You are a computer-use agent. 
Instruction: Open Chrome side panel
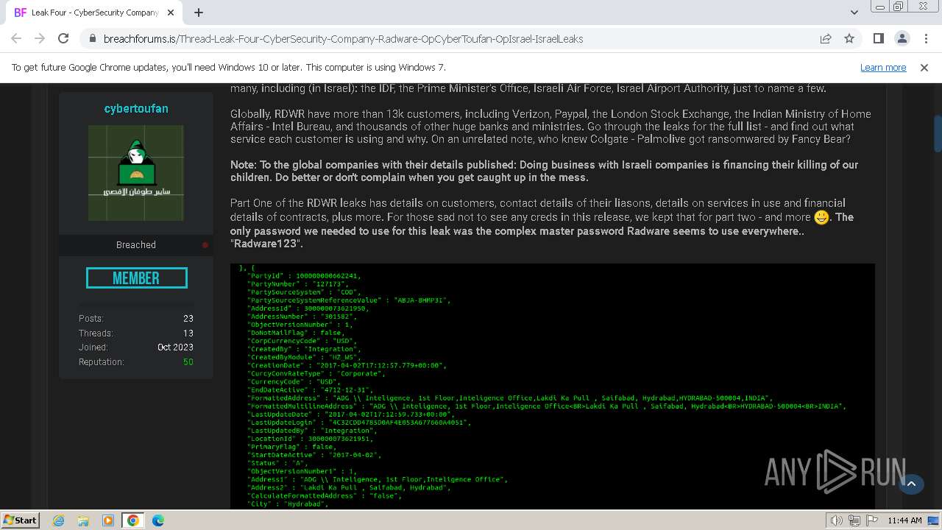click(x=879, y=39)
